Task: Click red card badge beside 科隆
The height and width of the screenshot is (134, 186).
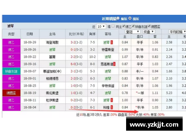Action: pos(112,107)
